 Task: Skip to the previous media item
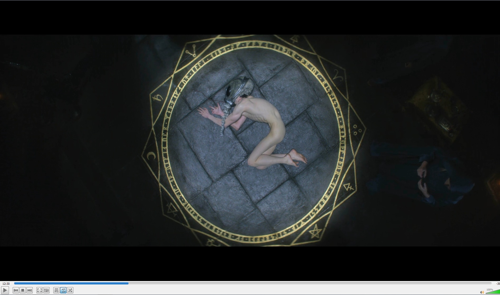click(x=16, y=290)
